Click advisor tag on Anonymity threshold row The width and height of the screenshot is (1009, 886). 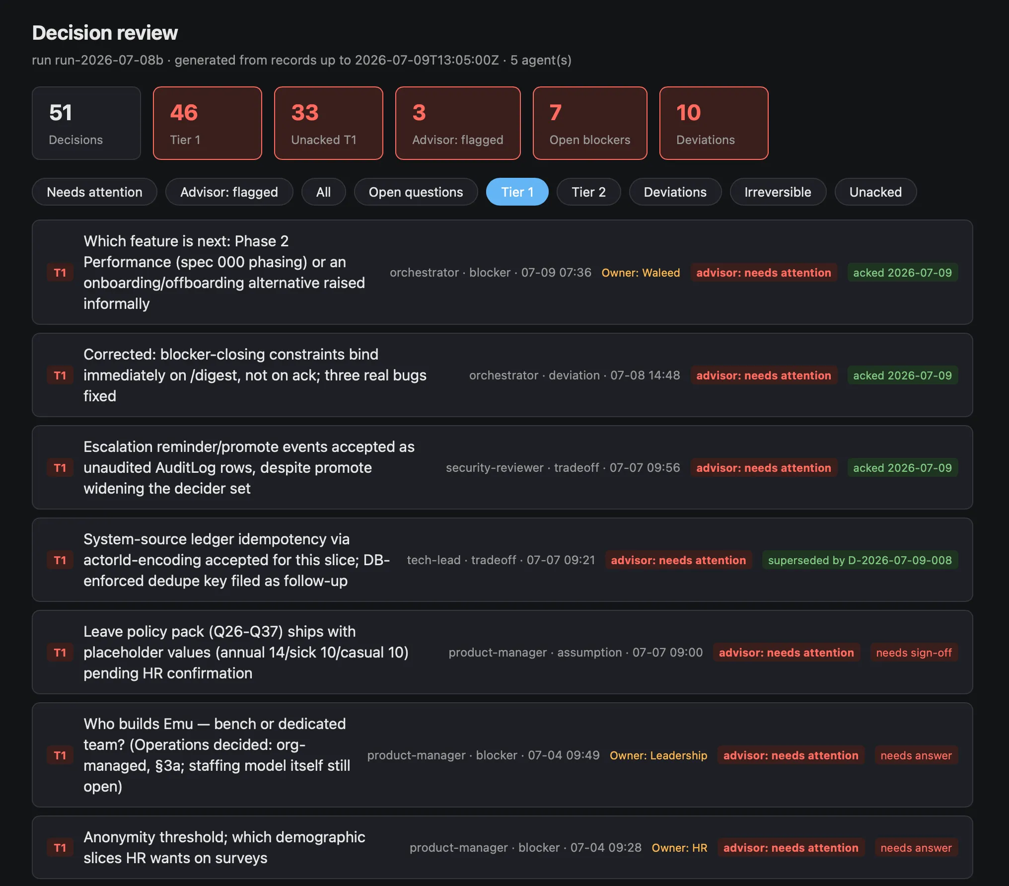pos(791,848)
